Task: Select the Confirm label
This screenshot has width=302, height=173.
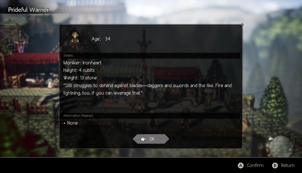Action: coord(255,165)
